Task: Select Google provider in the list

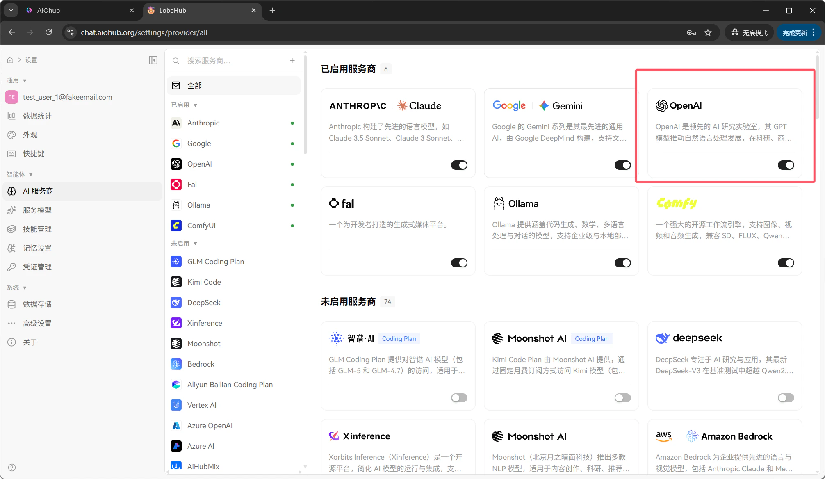Action: [234, 144]
